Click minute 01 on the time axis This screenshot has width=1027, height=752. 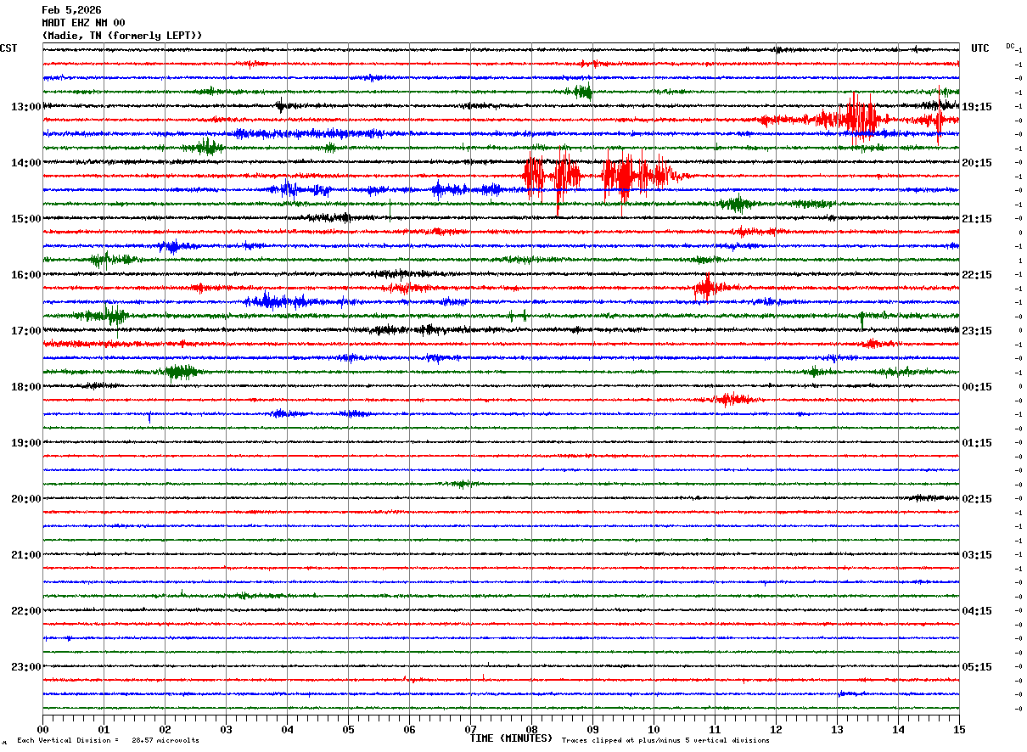(x=104, y=729)
